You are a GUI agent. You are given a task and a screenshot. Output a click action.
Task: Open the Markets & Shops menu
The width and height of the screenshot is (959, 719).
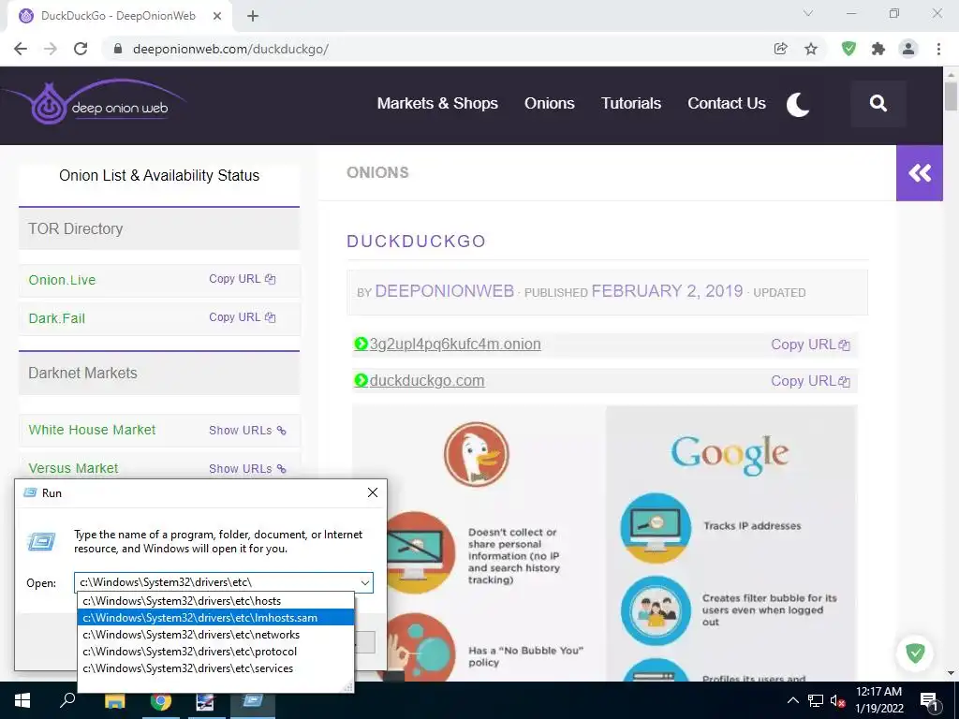(x=437, y=103)
